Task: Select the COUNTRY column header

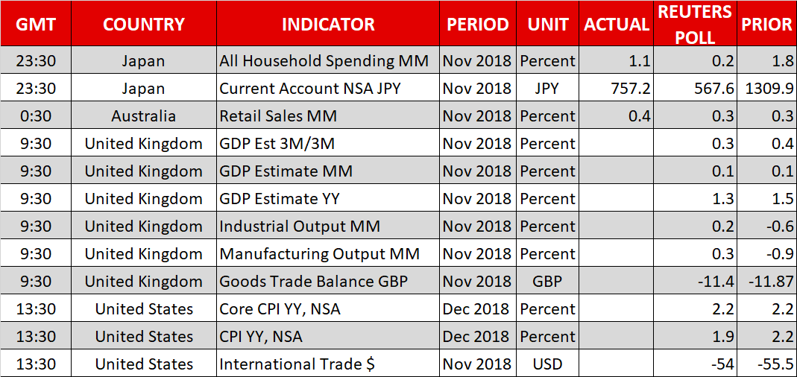Action: (144, 24)
